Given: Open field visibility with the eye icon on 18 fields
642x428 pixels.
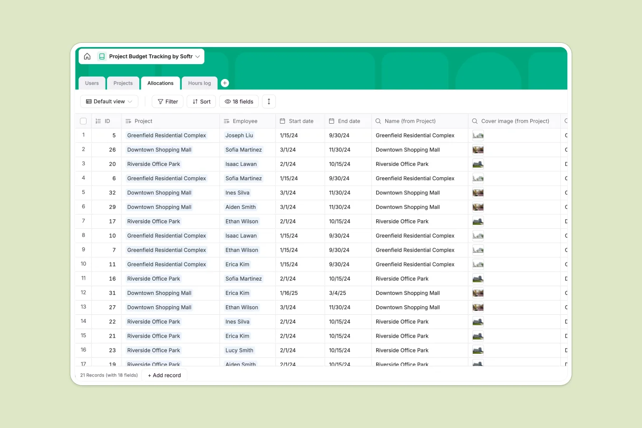Looking at the screenshot, I should tap(227, 101).
